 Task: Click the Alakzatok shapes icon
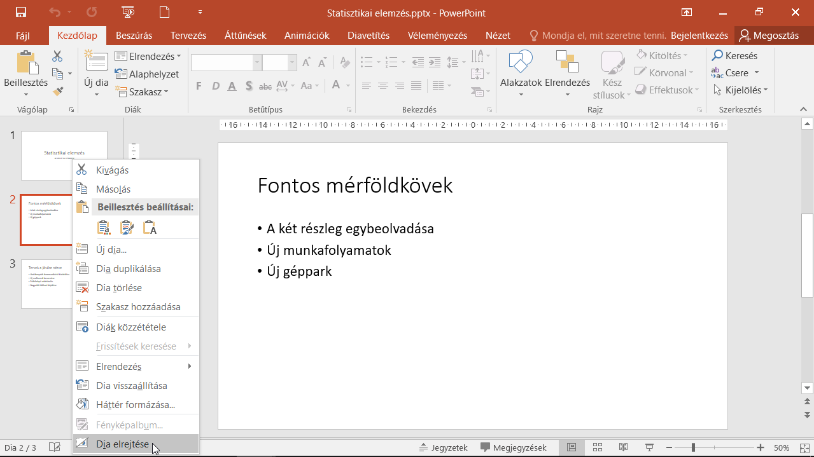(521, 62)
